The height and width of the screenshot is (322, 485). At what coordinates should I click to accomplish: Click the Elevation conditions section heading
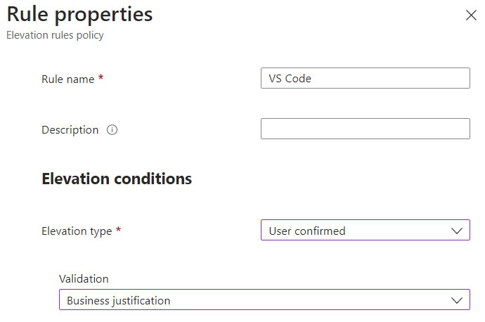point(117,179)
